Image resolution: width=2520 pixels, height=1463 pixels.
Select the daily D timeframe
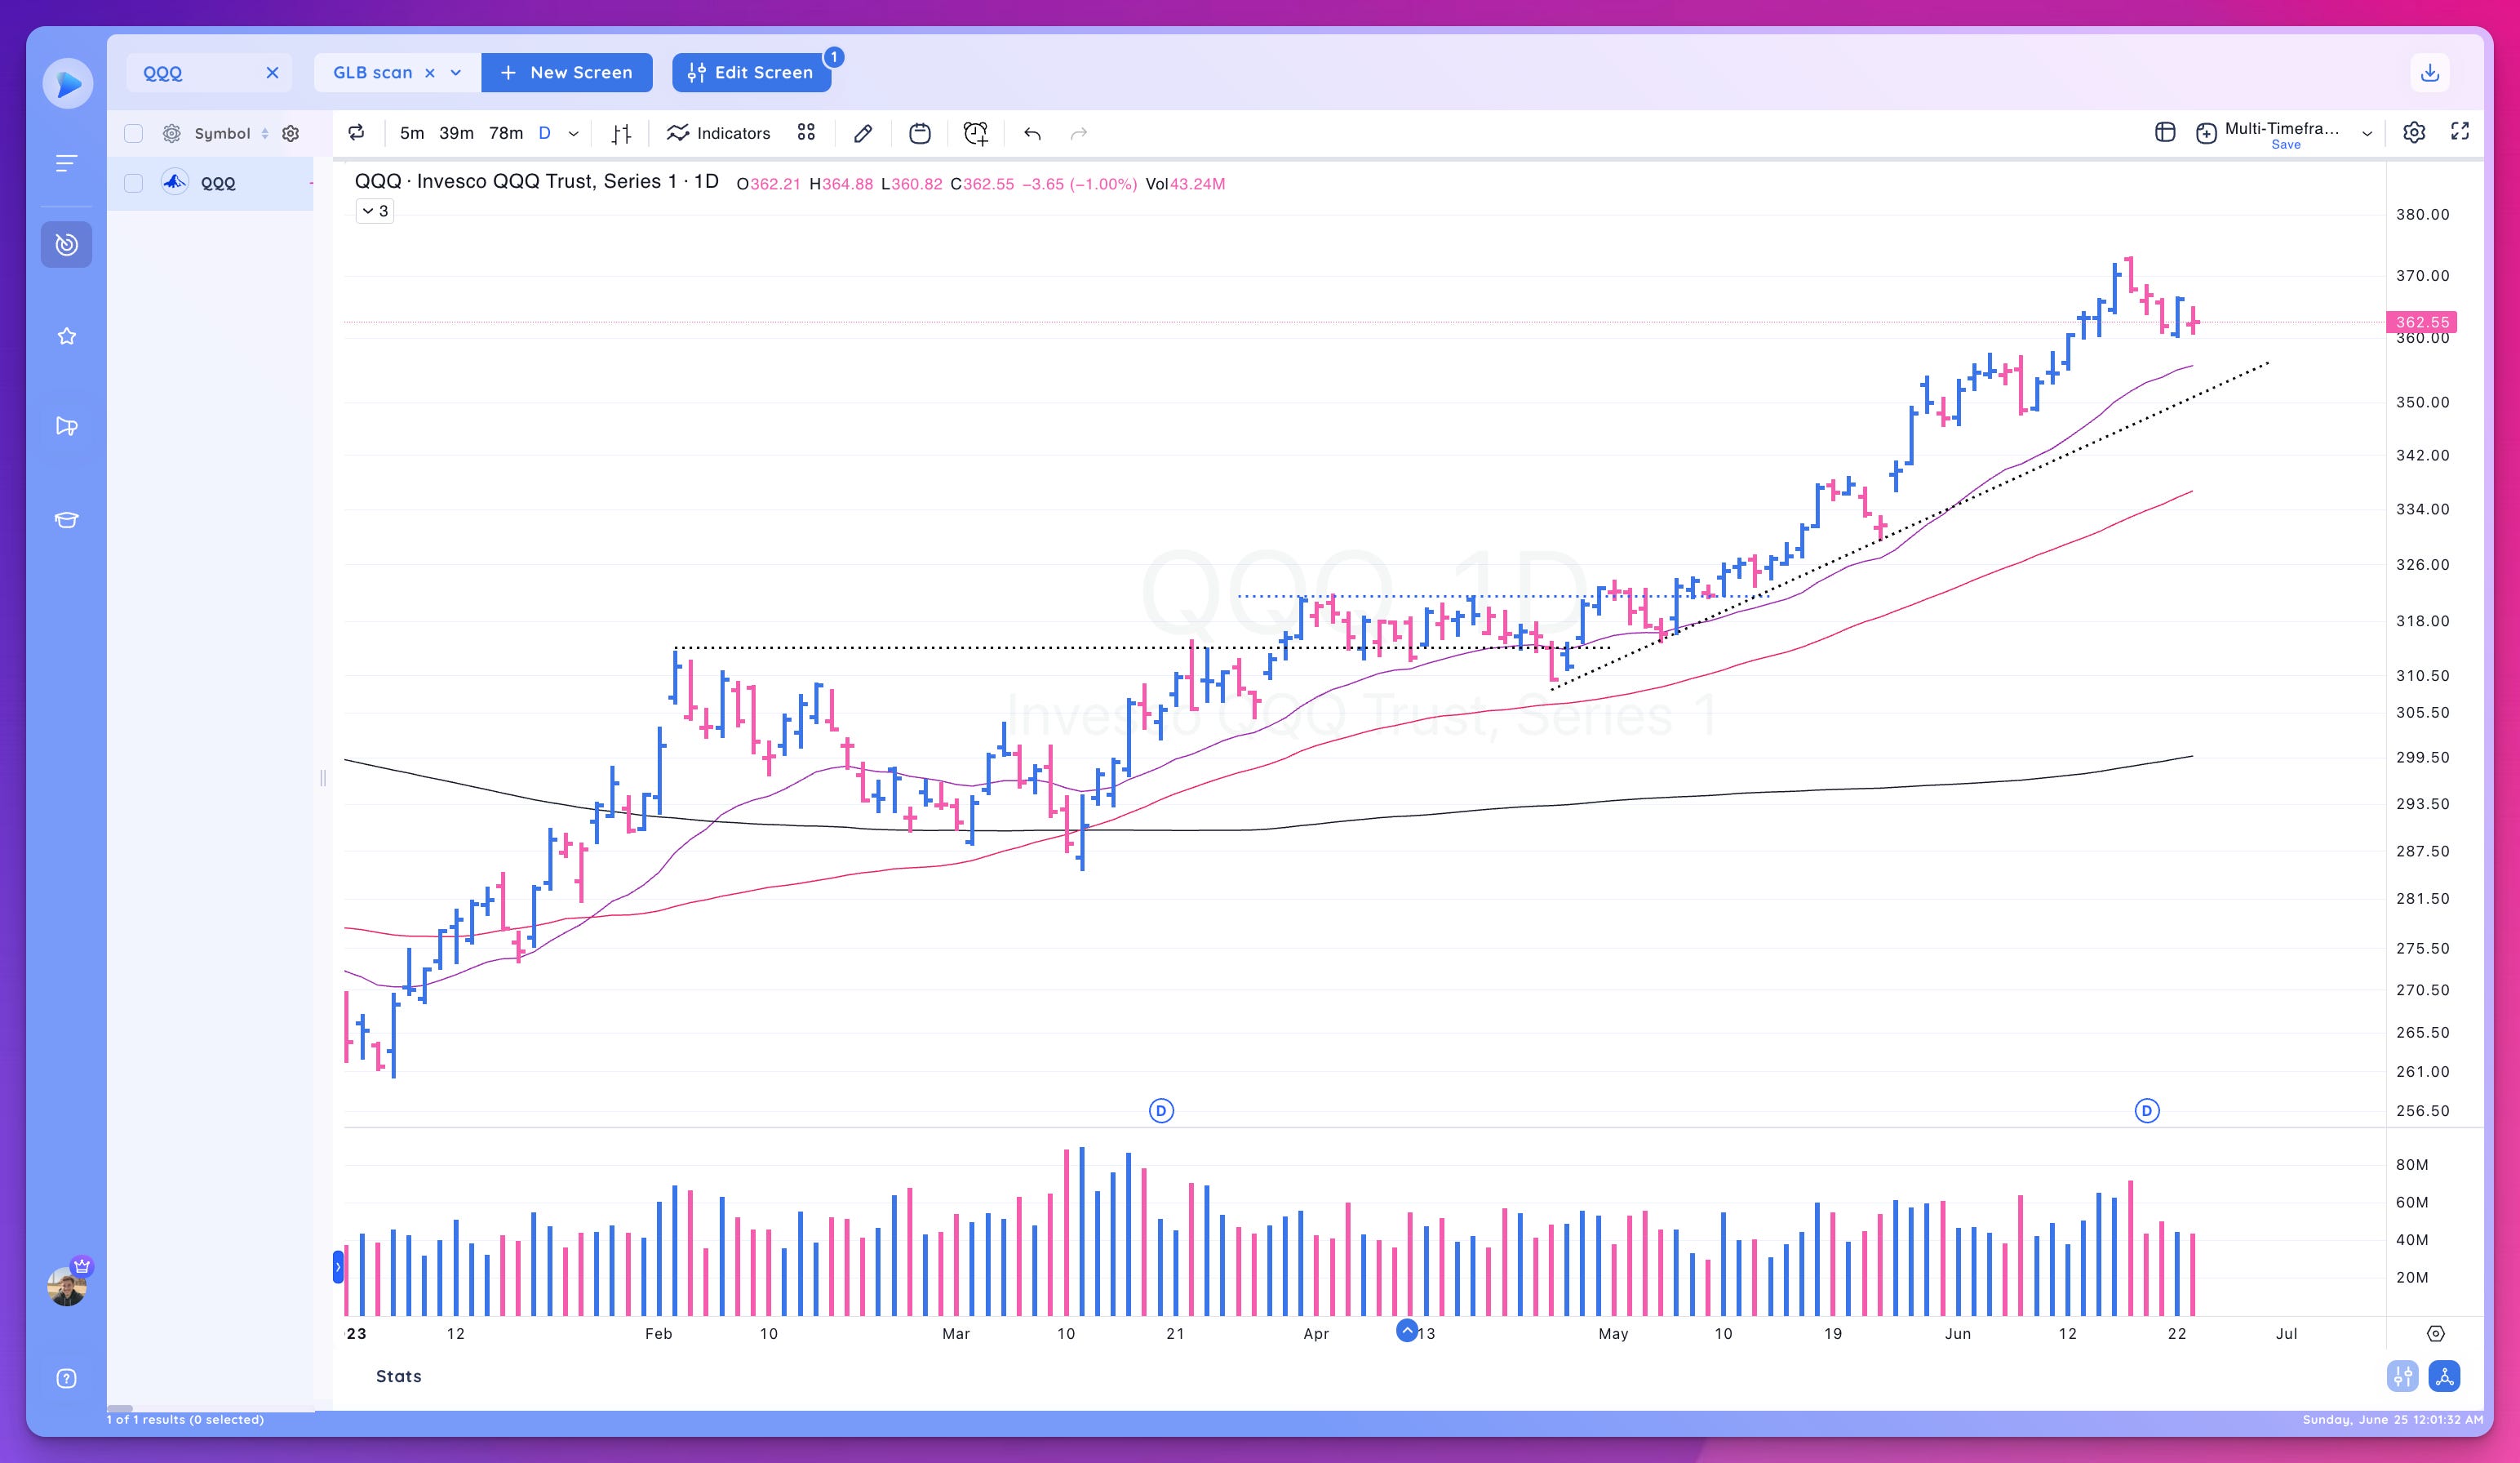[545, 133]
